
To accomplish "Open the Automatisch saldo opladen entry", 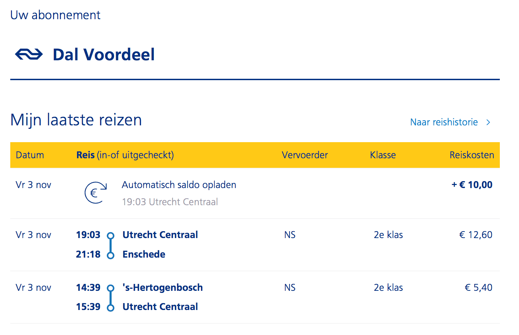I will [179, 185].
